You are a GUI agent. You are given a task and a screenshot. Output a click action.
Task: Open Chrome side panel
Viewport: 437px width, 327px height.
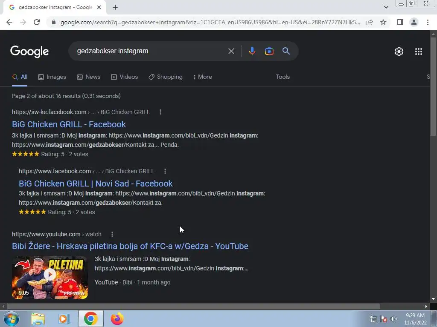(x=400, y=22)
